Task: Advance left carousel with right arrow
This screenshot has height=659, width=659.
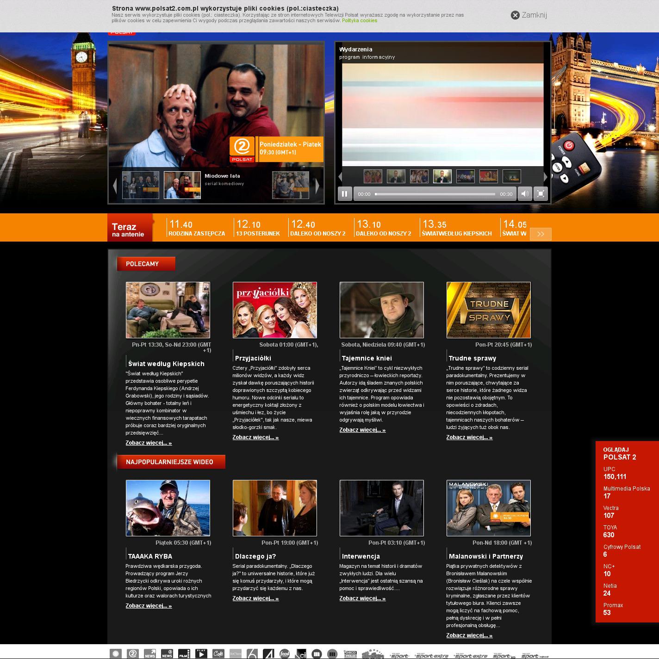Action: [317, 186]
